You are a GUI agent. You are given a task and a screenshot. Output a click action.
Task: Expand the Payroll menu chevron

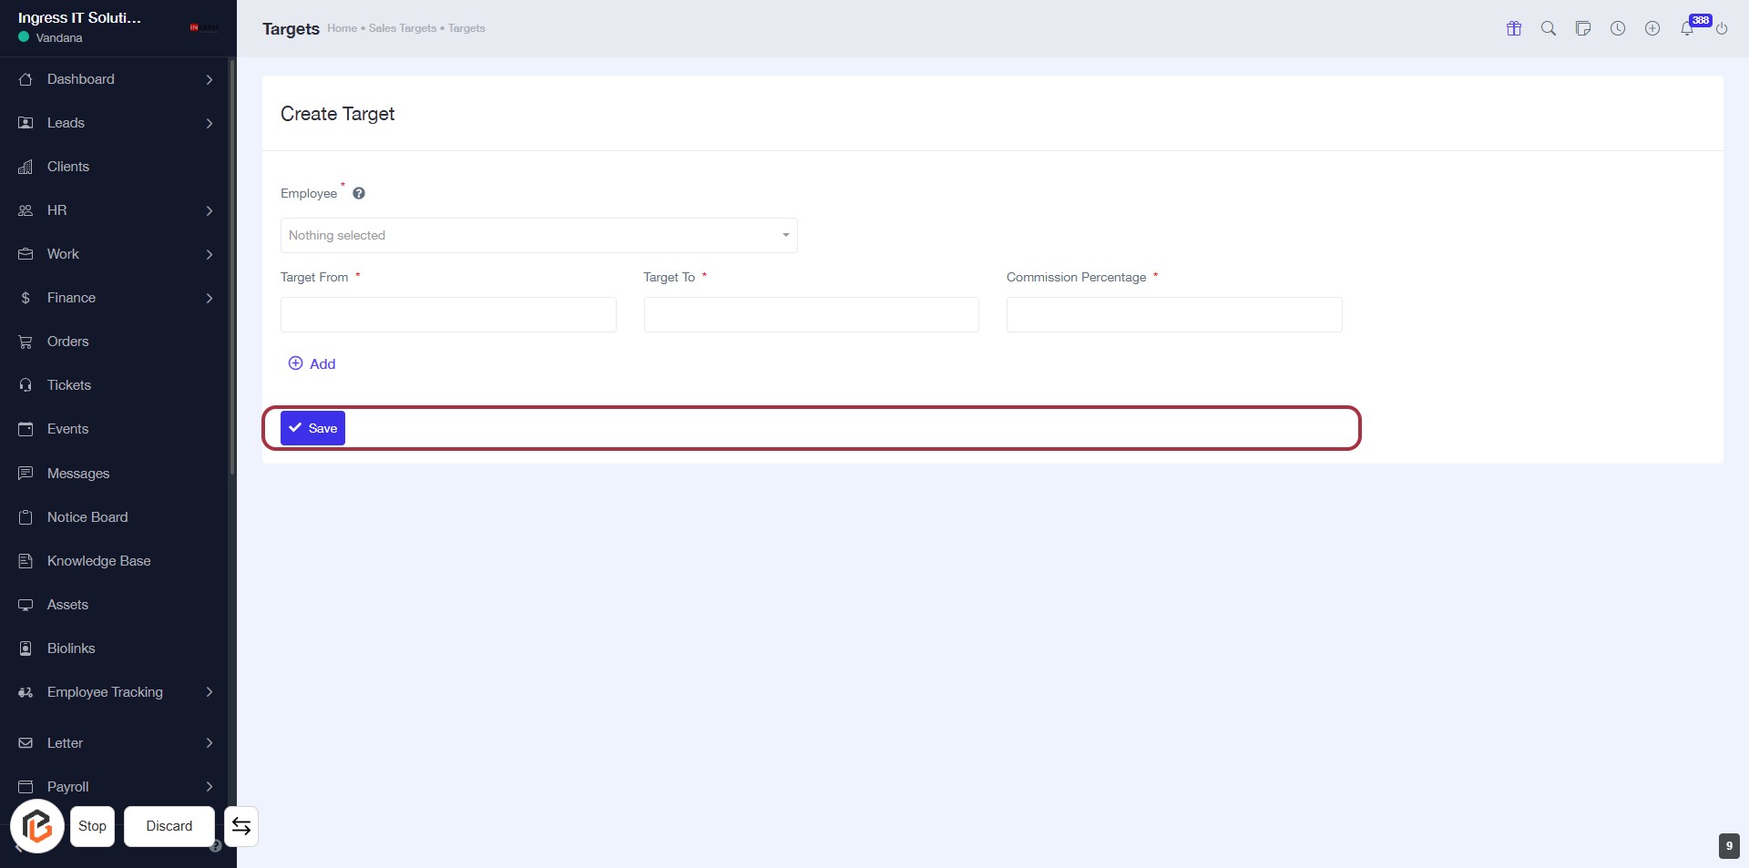[x=210, y=787]
